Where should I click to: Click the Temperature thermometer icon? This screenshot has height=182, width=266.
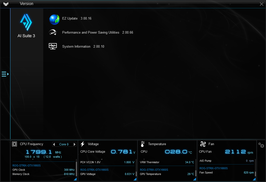[x=142, y=144]
